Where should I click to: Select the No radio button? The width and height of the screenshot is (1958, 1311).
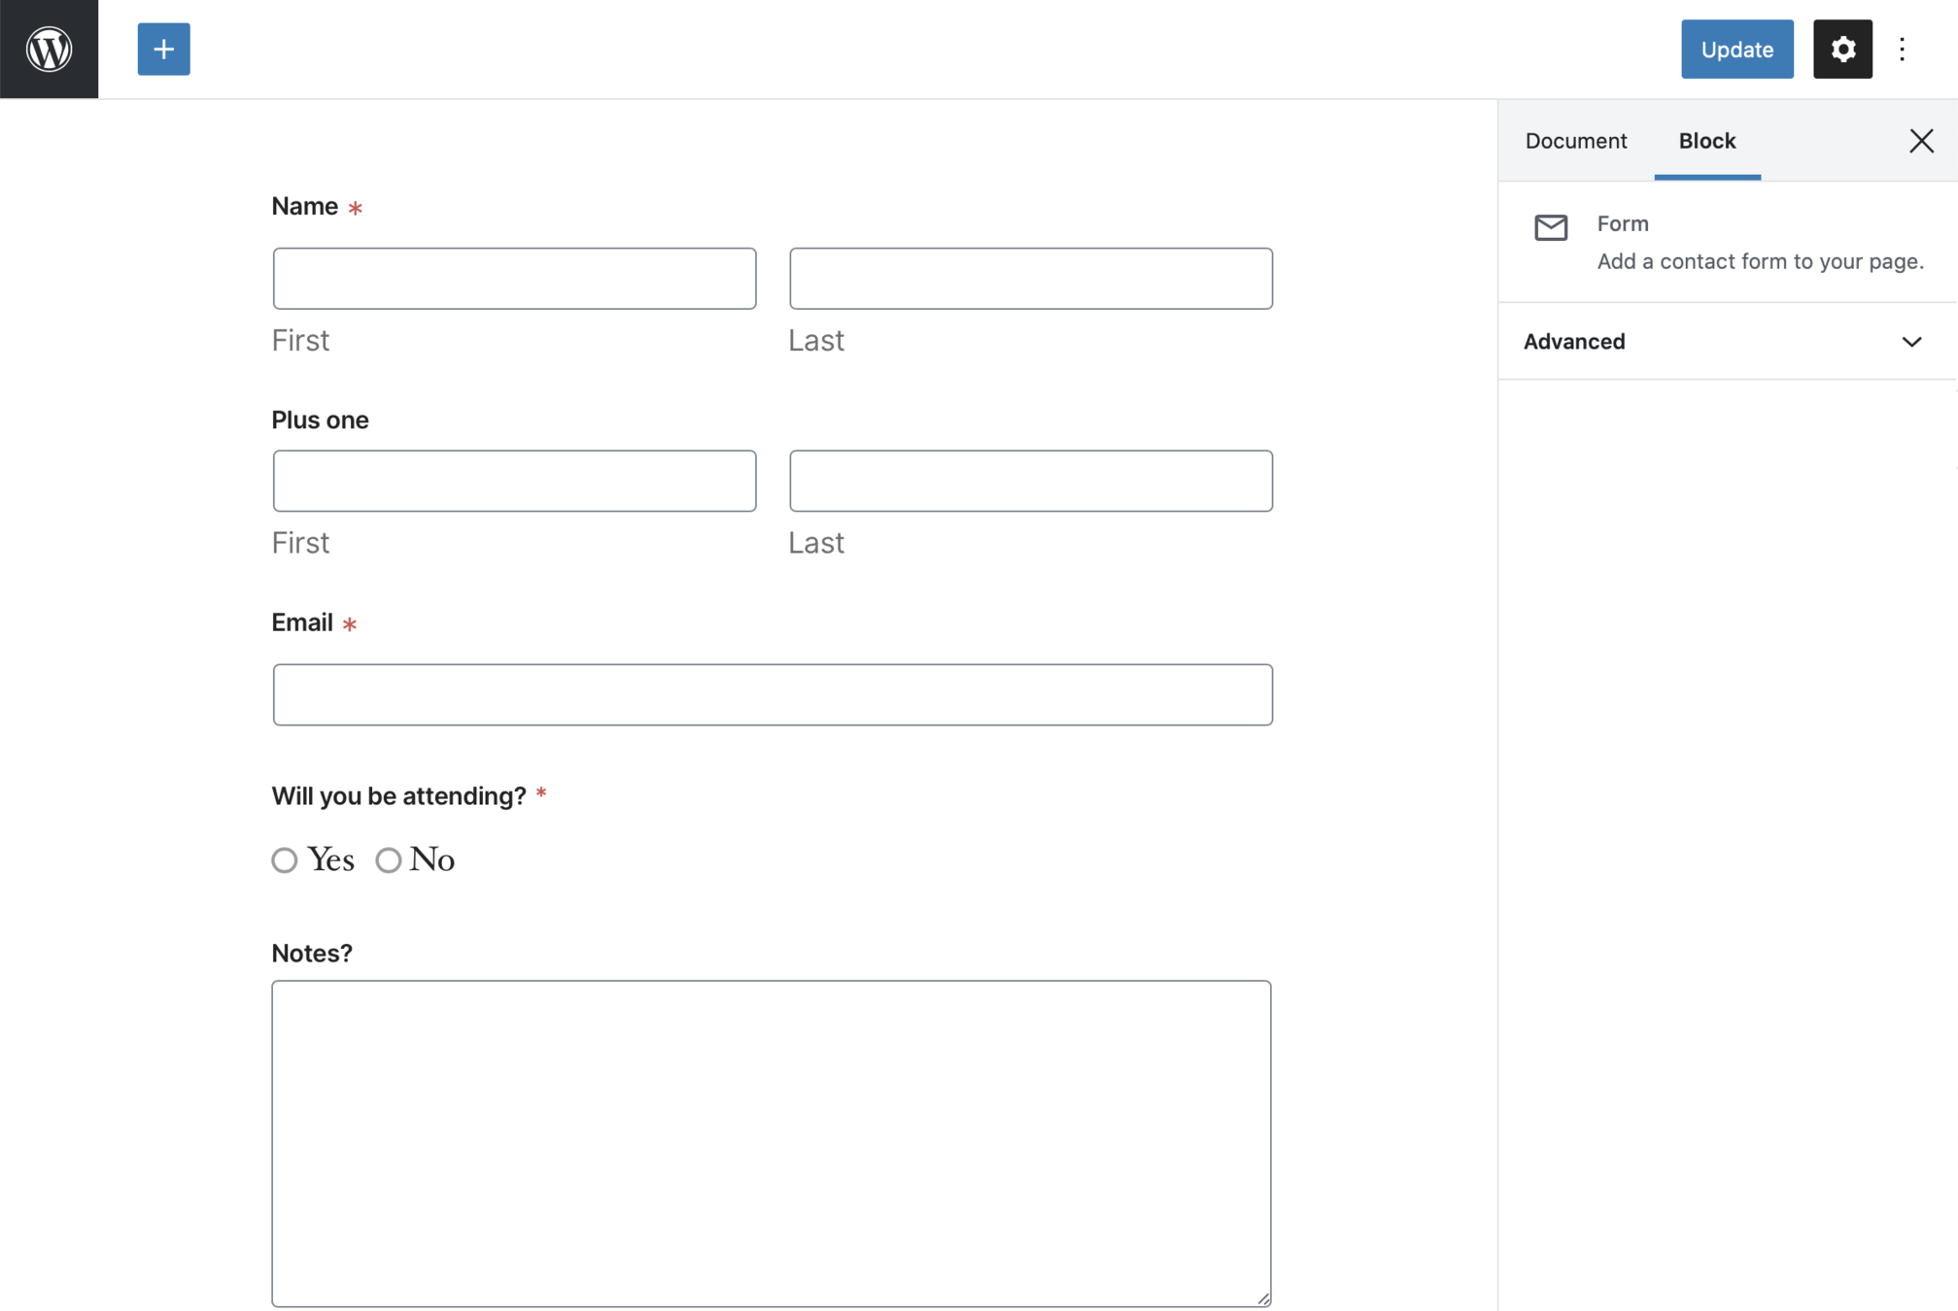tap(389, 860)
